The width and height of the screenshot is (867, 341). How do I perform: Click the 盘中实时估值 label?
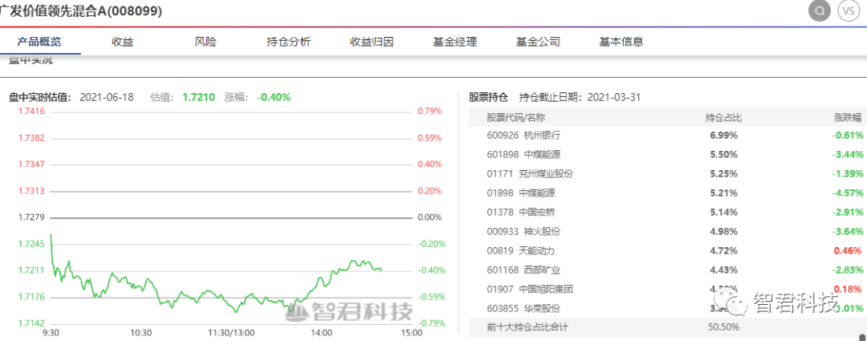point(40,97)
